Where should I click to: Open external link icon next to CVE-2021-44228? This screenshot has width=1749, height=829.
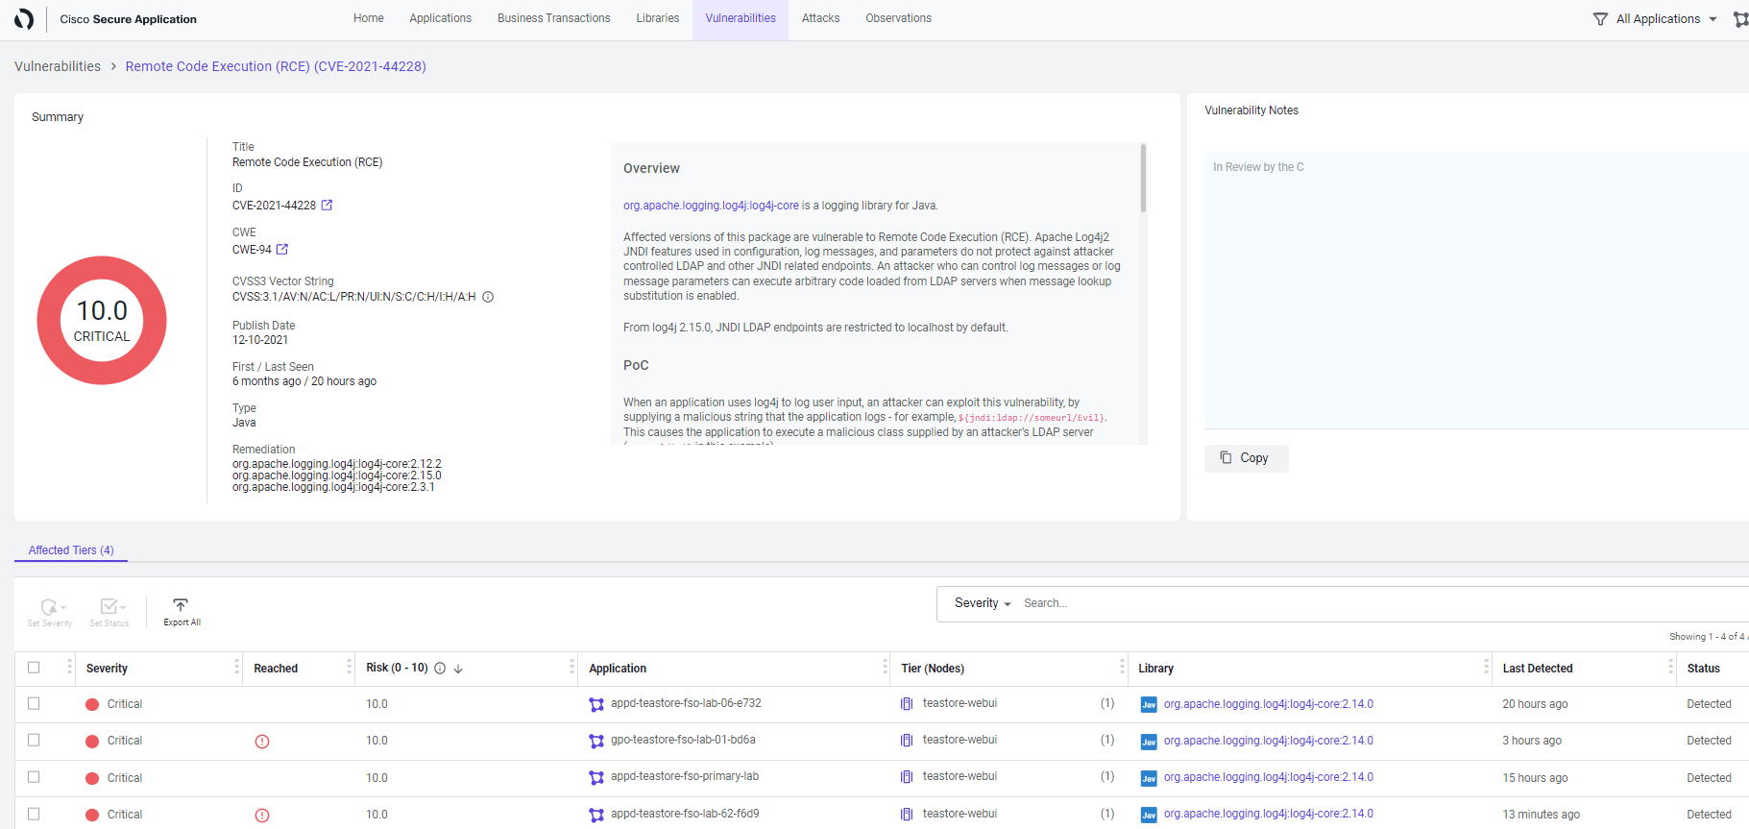[327, 206]
